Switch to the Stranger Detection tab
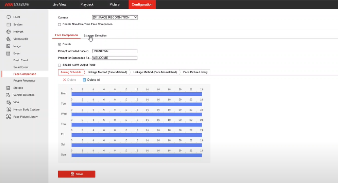The image size is (338, 183). [x=95, y=35]
